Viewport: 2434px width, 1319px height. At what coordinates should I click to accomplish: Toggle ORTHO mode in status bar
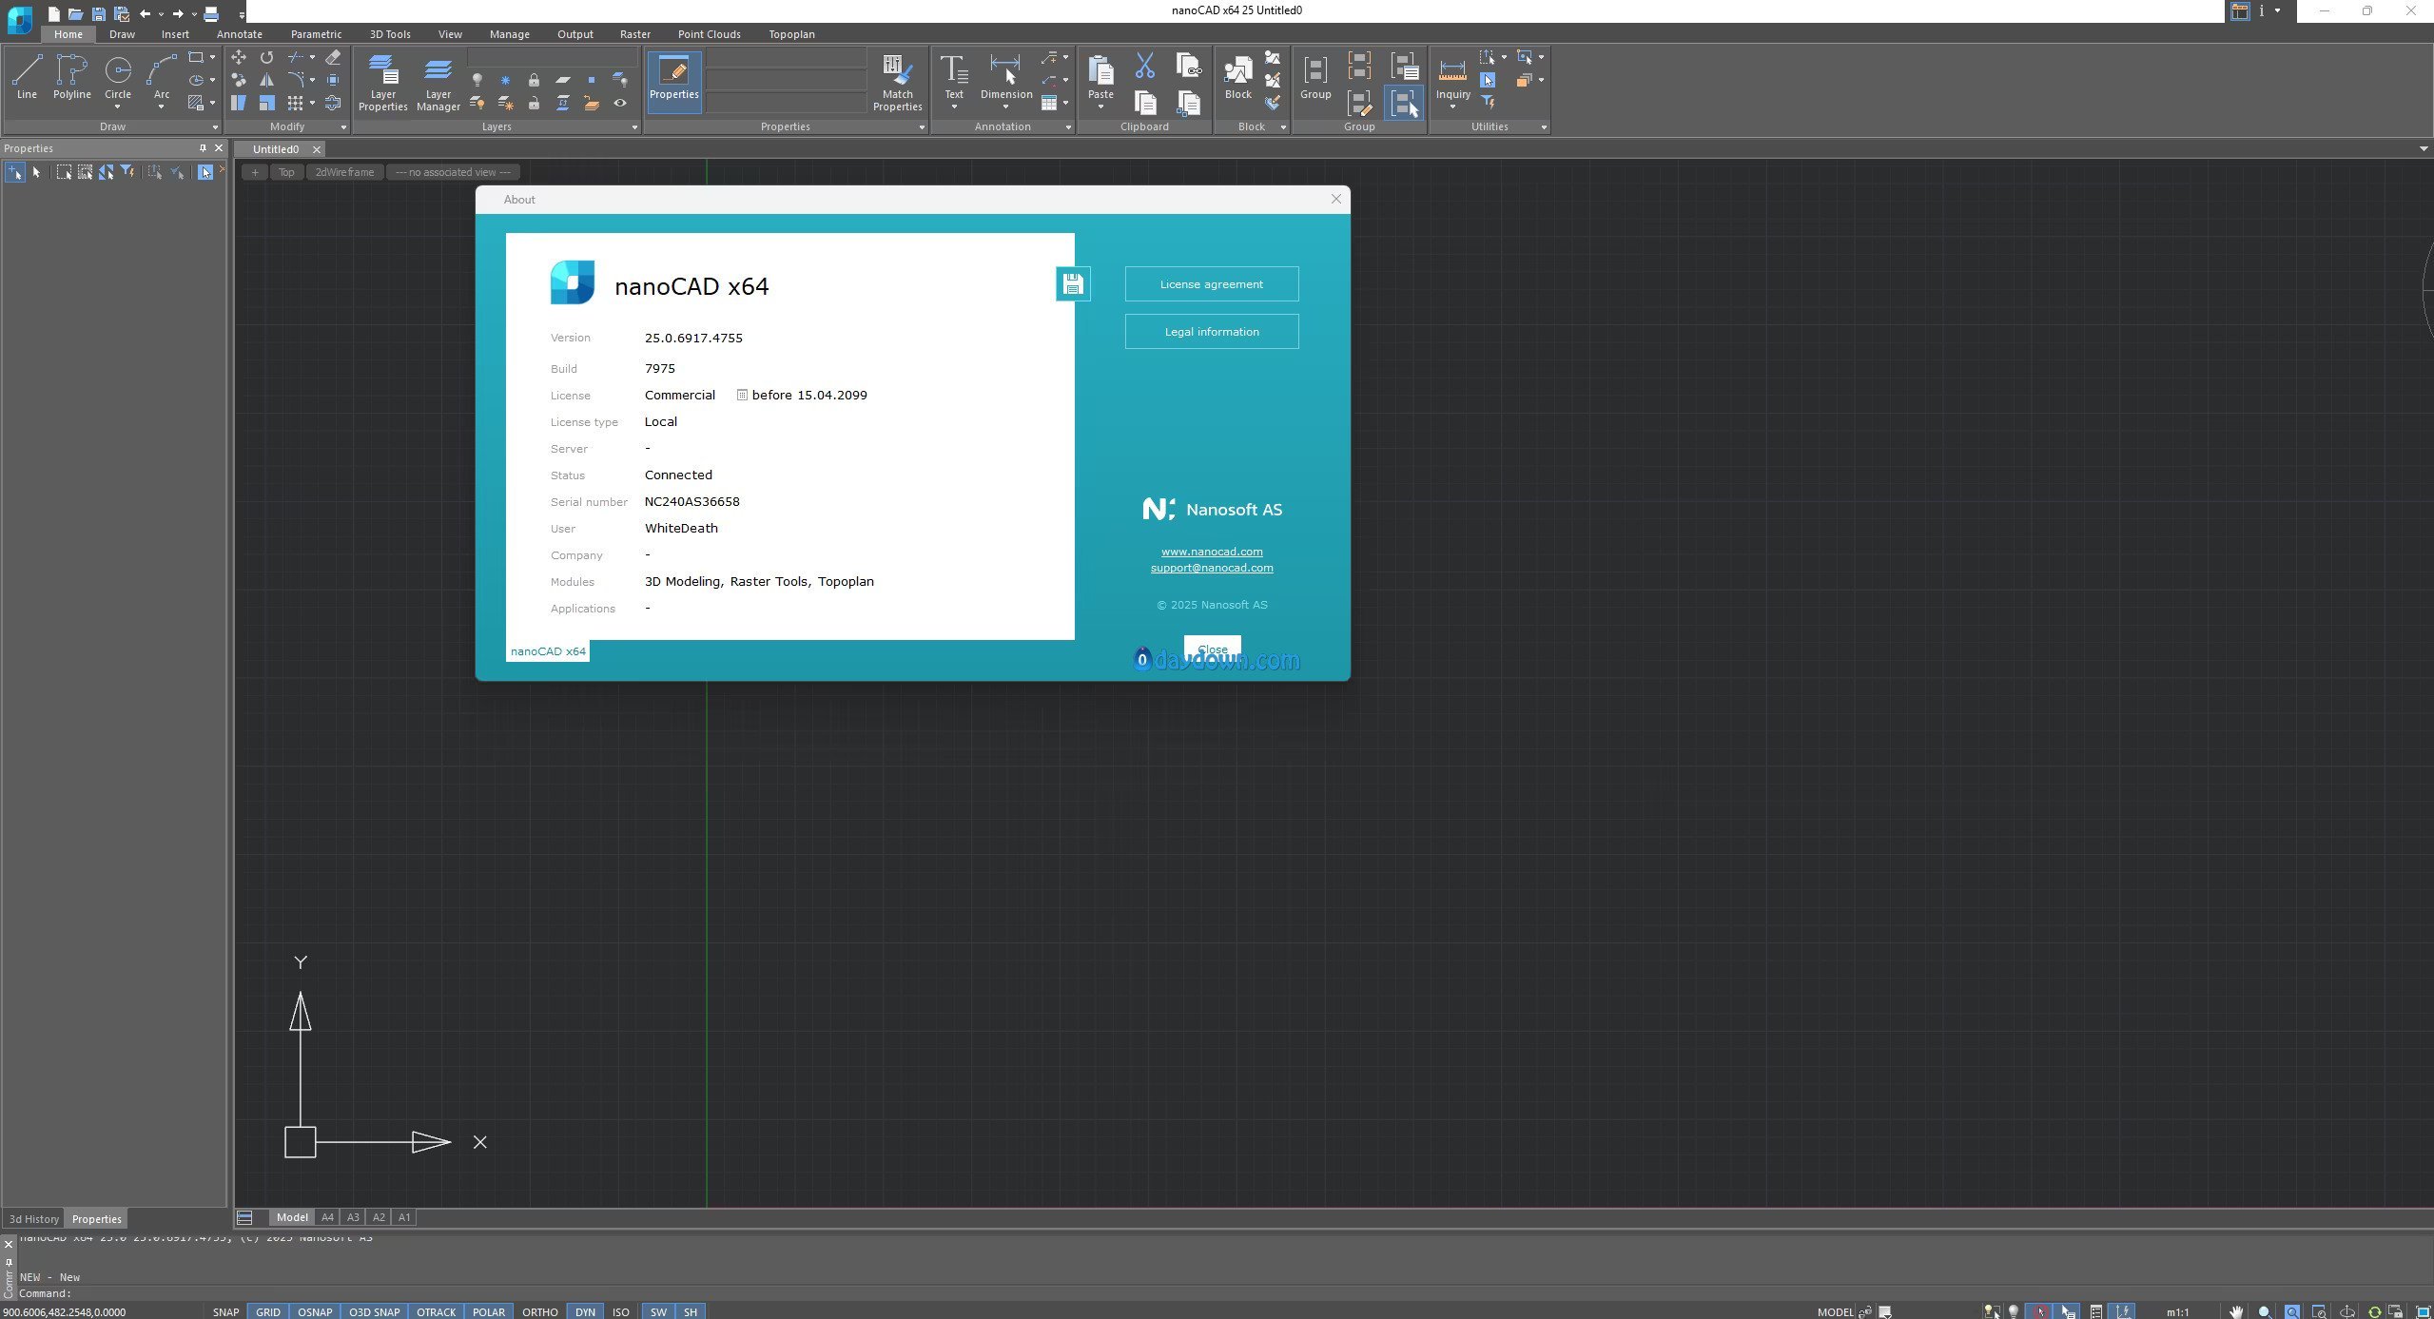click(539, 1311)
